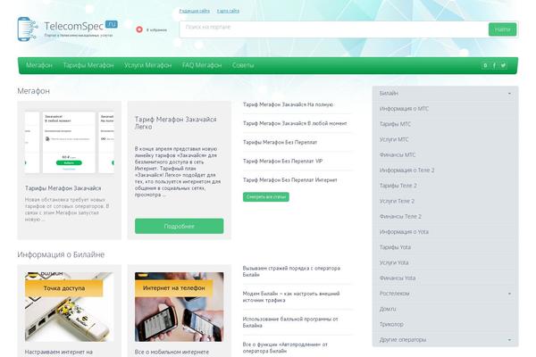Open the Мегафон Закачайся tariffs thumbnail
The image size is (536, 357).
pos(70,142)
